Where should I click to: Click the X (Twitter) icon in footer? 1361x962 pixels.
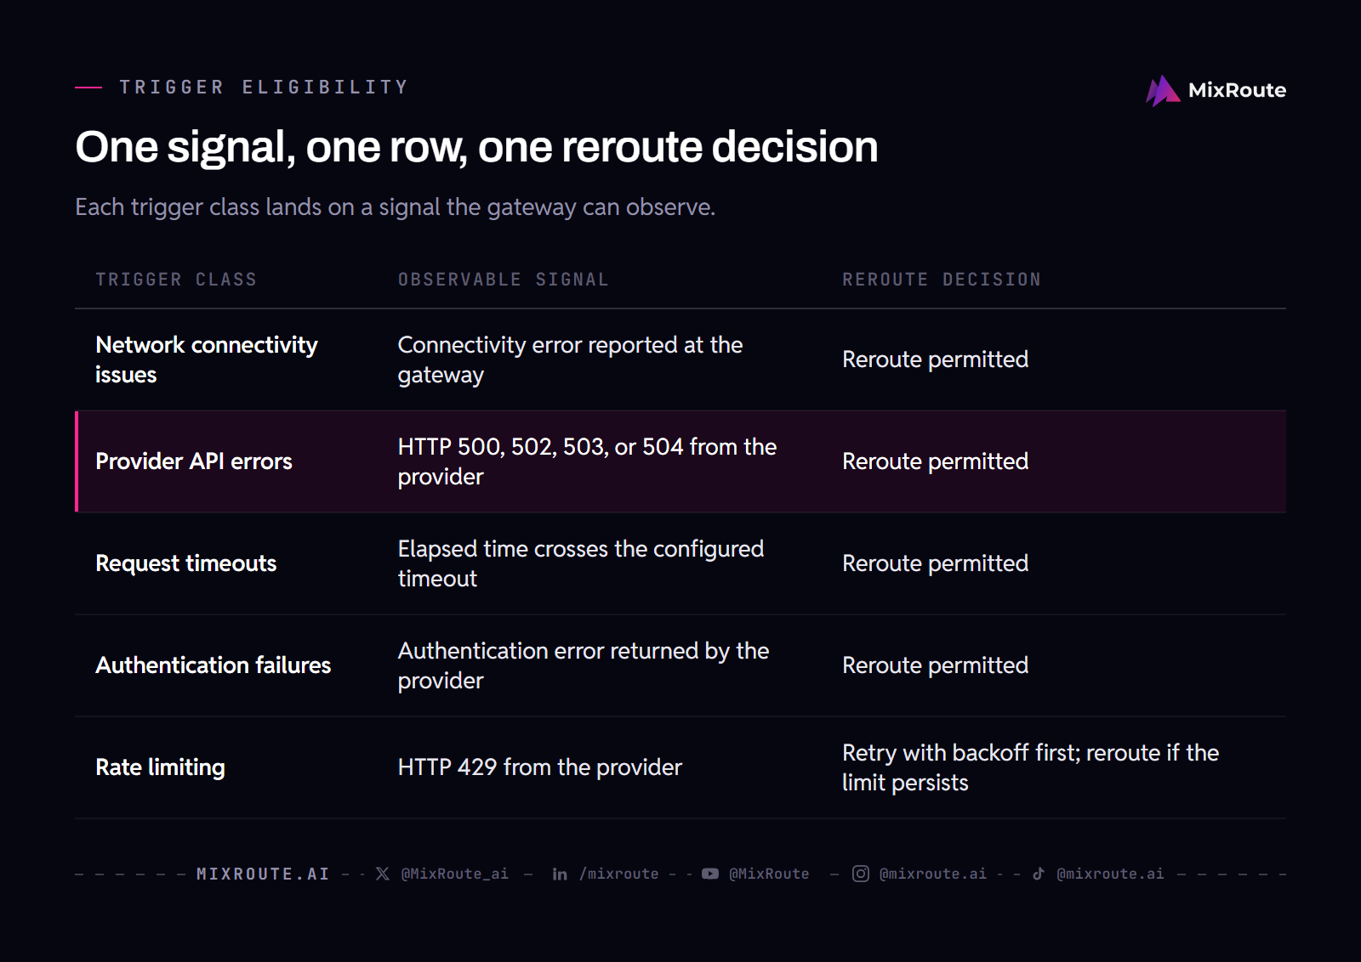pyautogui.click(x=383, y=874)
